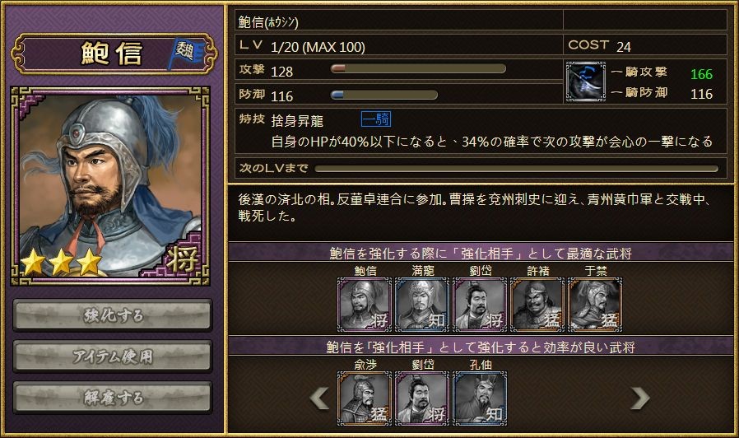Pick the 孔伷 general icon
Screen dimensions: 739x438
coord(480,398)
